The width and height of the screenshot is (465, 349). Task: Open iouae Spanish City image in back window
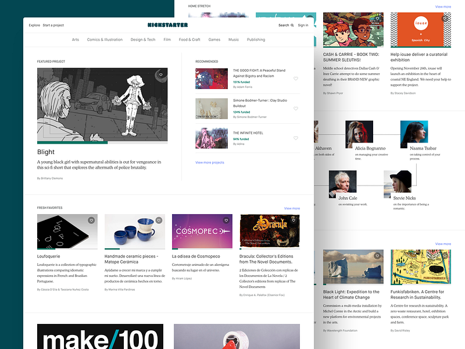click(421, 30)
